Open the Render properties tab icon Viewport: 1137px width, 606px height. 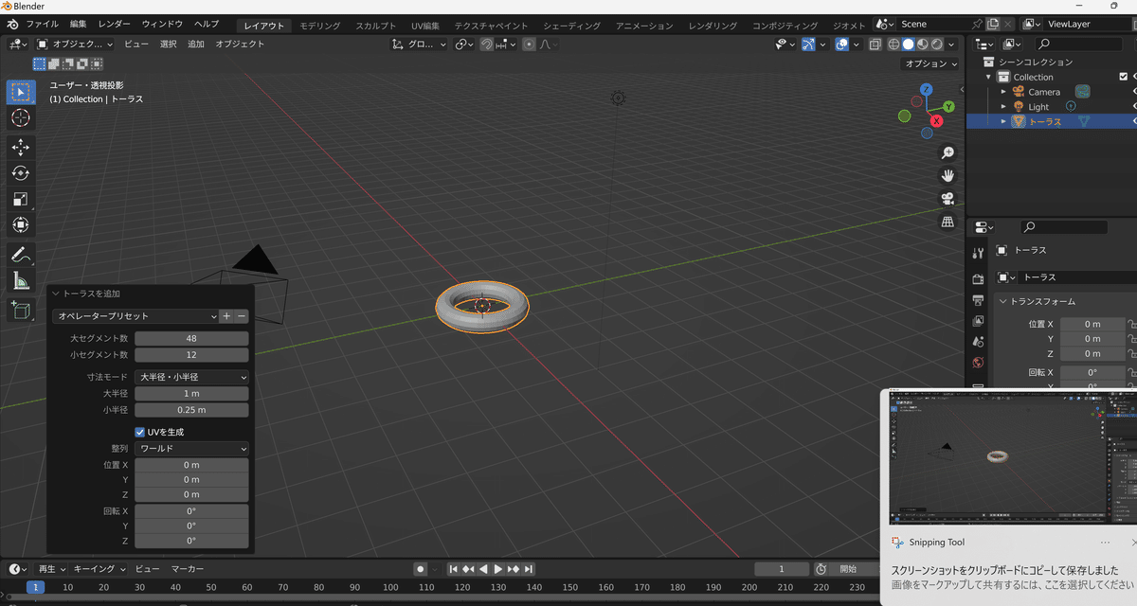[x=979, y=279]
